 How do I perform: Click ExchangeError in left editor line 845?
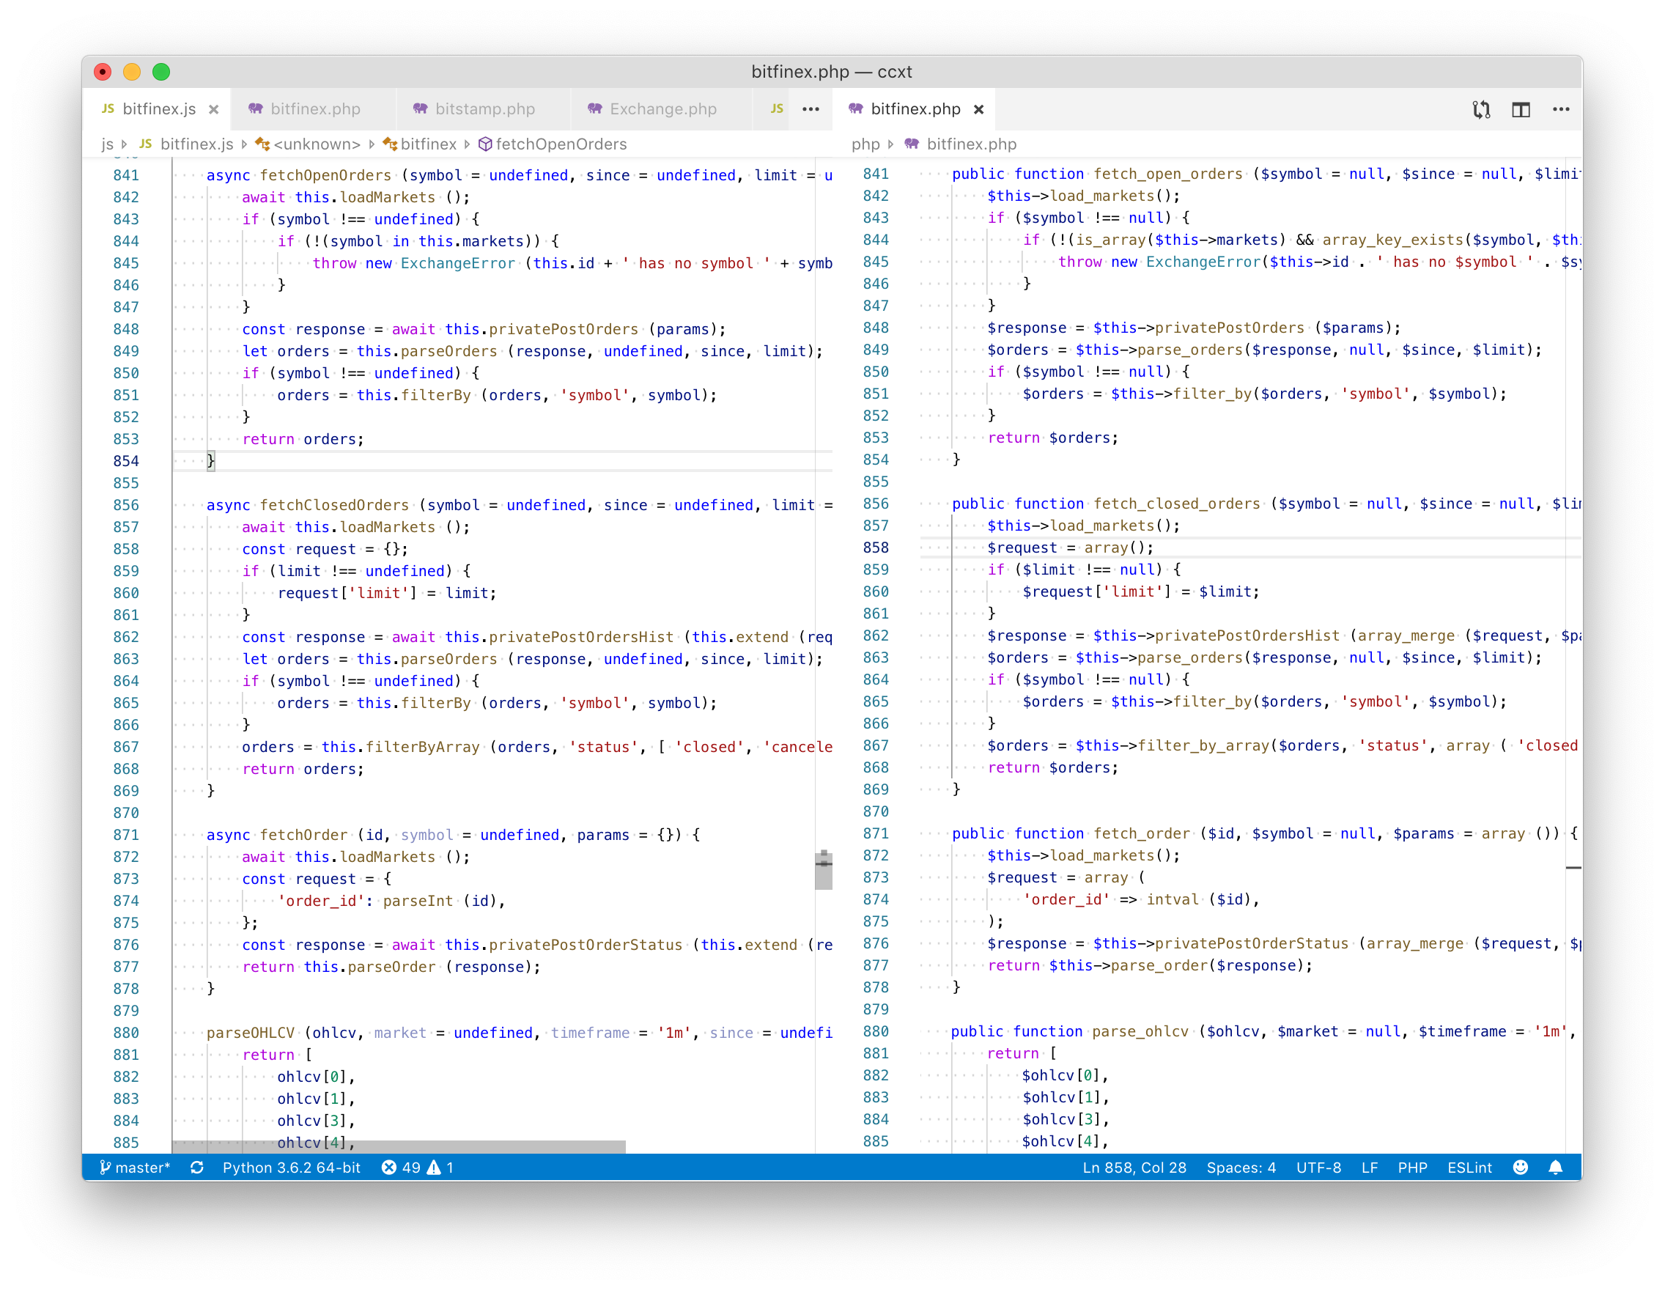click(x=457, y=263)
